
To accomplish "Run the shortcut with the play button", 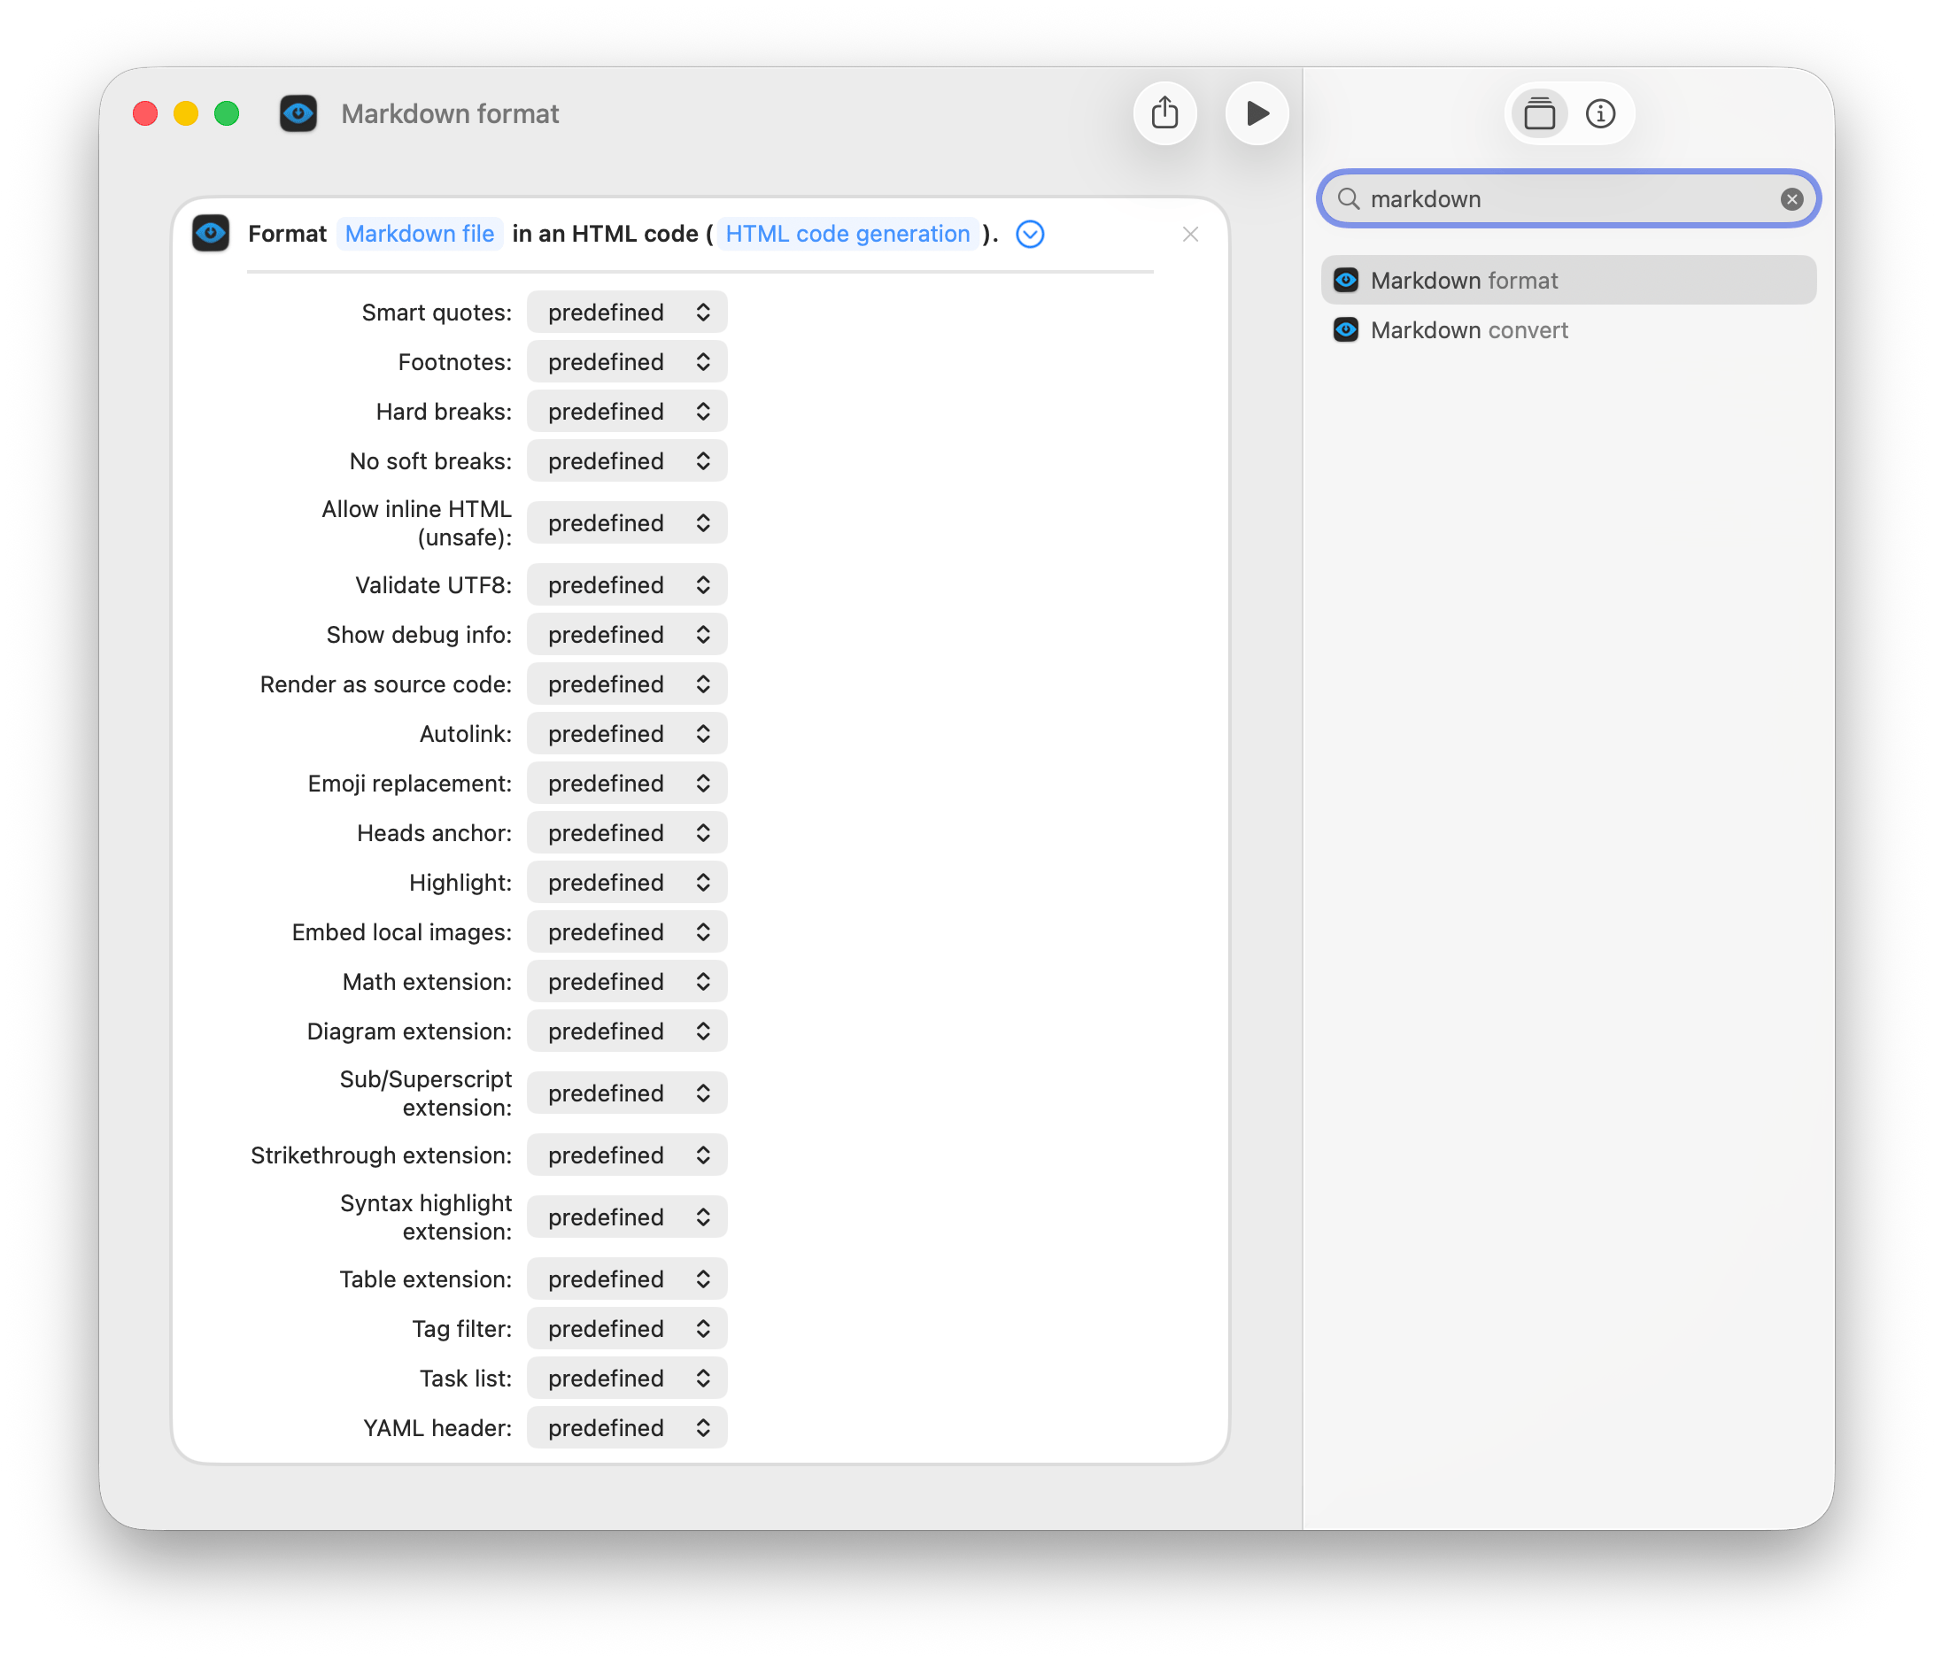I will coord(1257,113).
